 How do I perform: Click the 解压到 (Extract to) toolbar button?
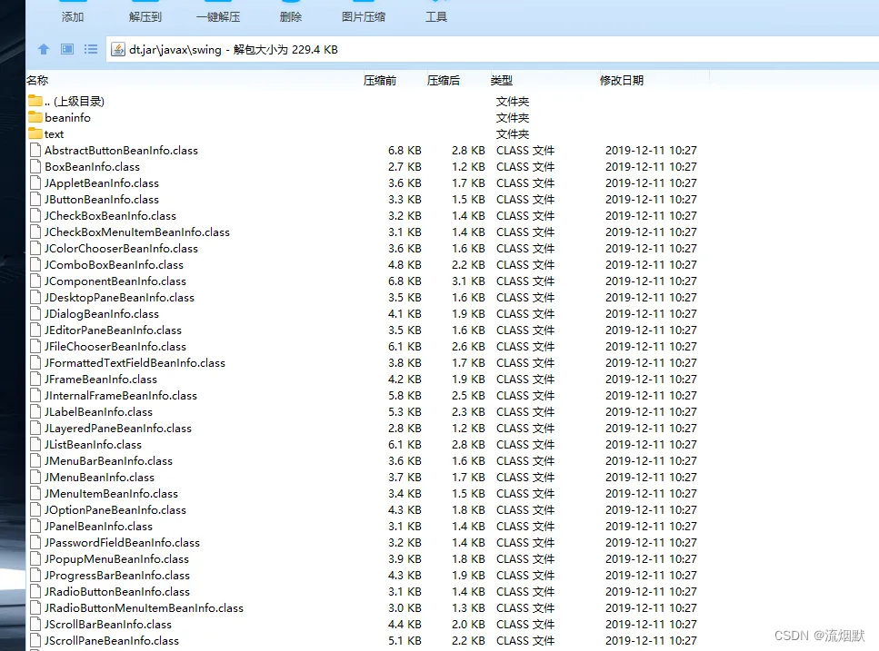145,13
